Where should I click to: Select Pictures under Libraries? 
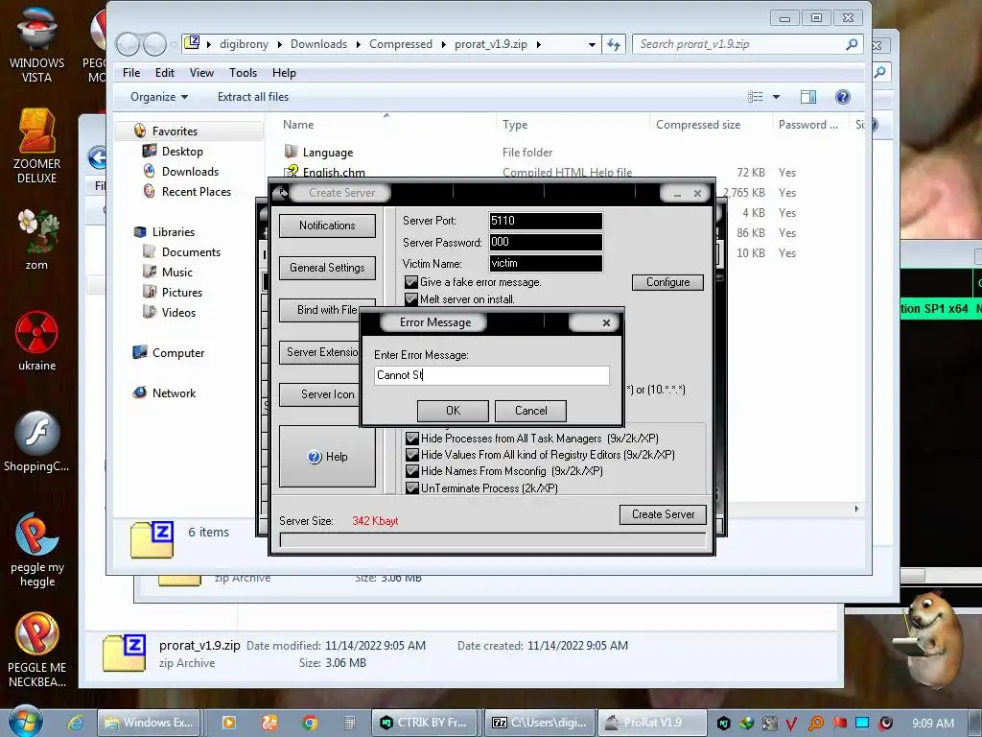[181, 292]
